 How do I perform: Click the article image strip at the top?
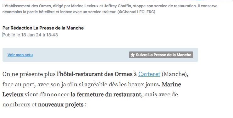pos(116,0)
